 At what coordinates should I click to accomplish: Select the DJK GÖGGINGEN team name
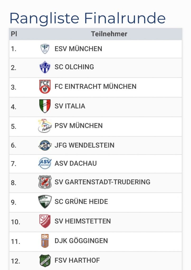point(81,241)
